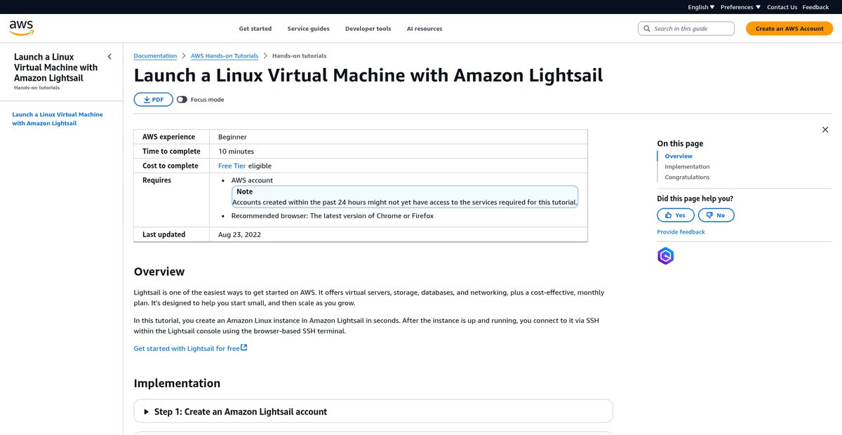Open the English language dropdown
Viewport: 842px width, 435px height.
tap(701, 7)
